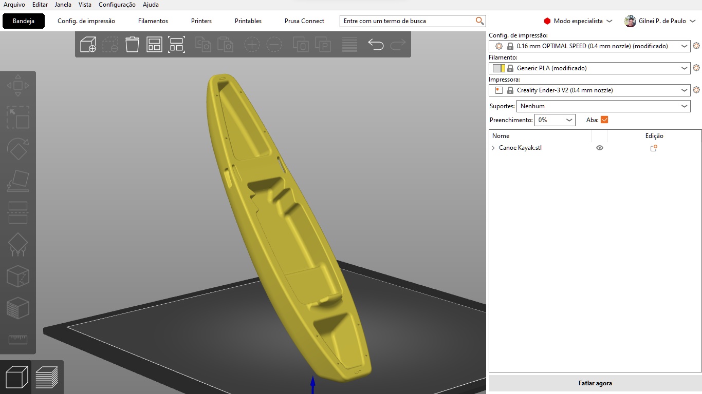702x394 pixels.
Task: Select the Measure ruler tool
Action: pos(18,339)
